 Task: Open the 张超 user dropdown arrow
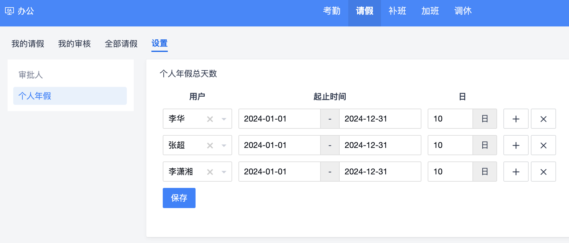(x=224, y=145)
